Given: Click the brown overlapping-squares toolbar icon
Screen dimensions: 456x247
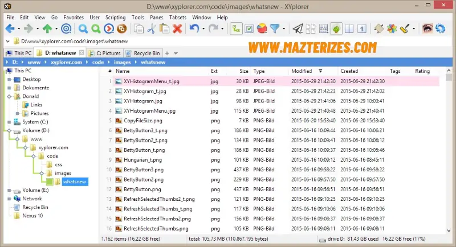Looking at the screenshot, I should click(121, 28).
